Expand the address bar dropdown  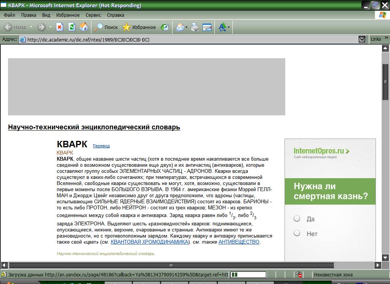pyautogui.click(x=362, y=39)
